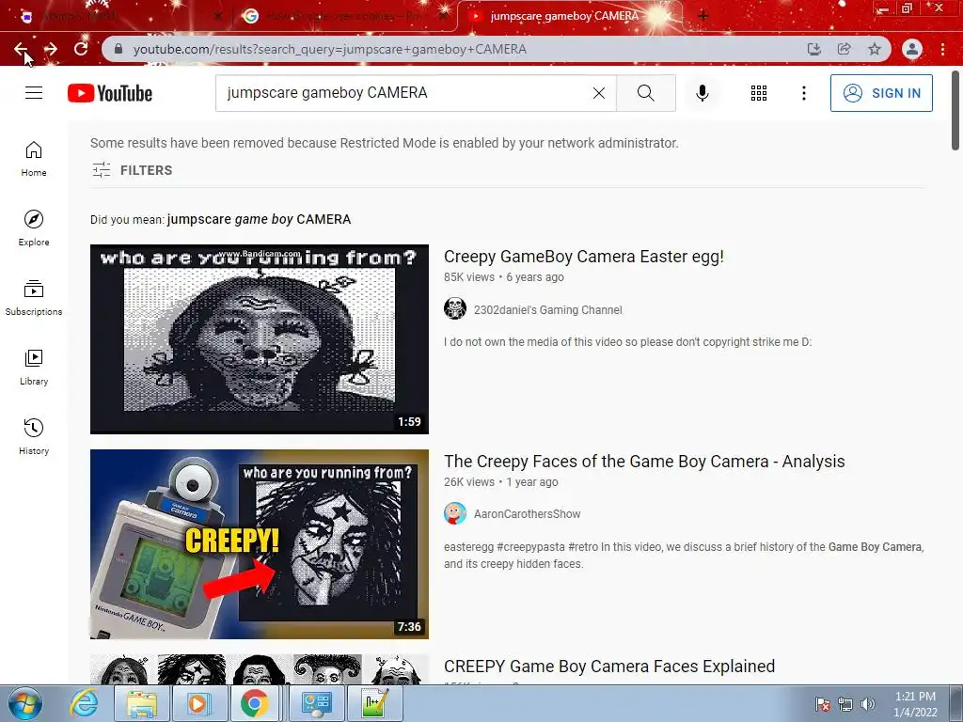This screenshot has width=963, height=722.
Task: Click the share page icon in address bar
Action: click(844, 49)
